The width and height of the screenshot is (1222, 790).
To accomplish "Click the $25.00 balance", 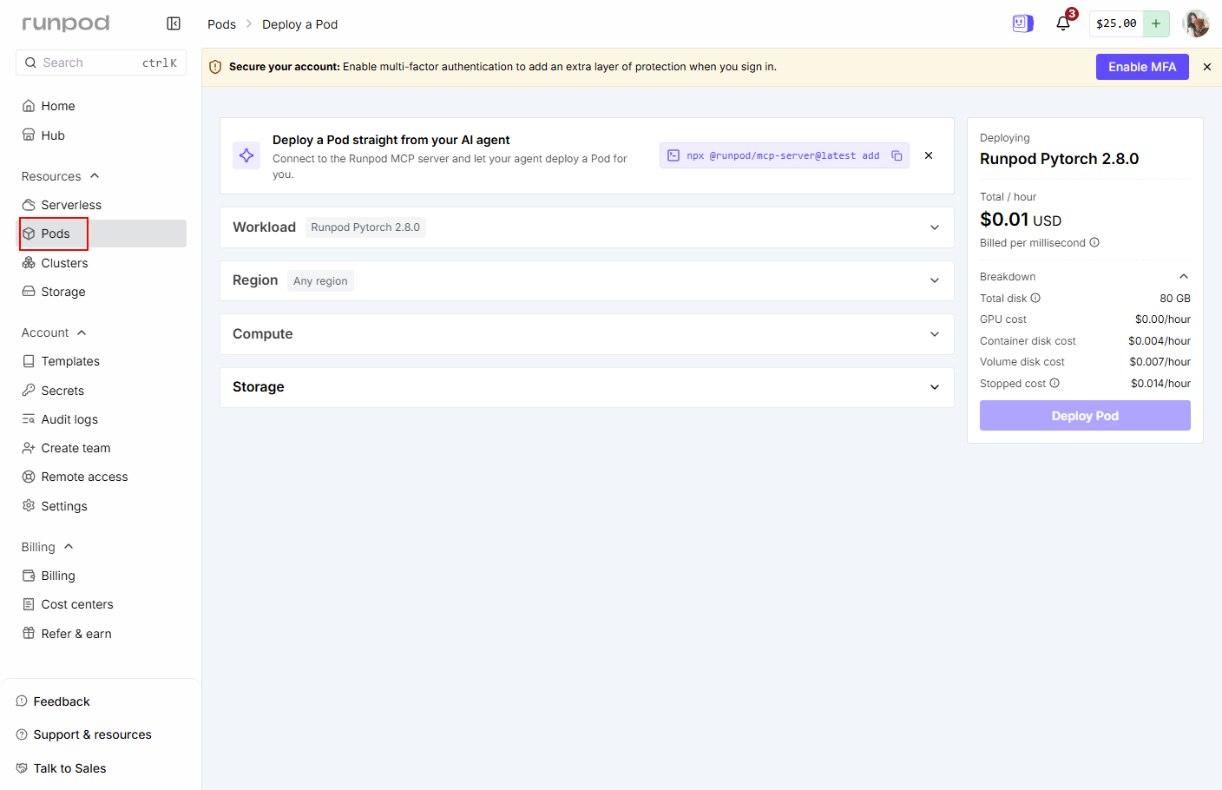I will 1116,23.
